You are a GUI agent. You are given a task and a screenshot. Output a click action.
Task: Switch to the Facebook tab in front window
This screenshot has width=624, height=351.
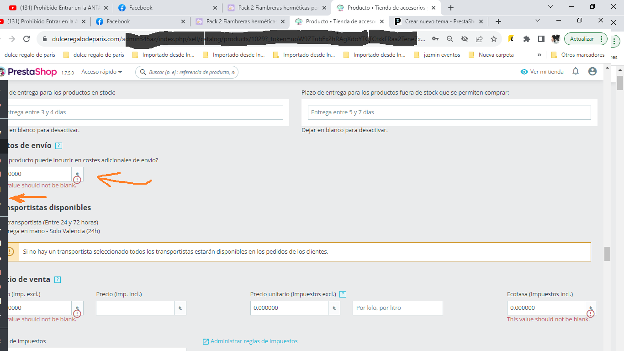140,21
